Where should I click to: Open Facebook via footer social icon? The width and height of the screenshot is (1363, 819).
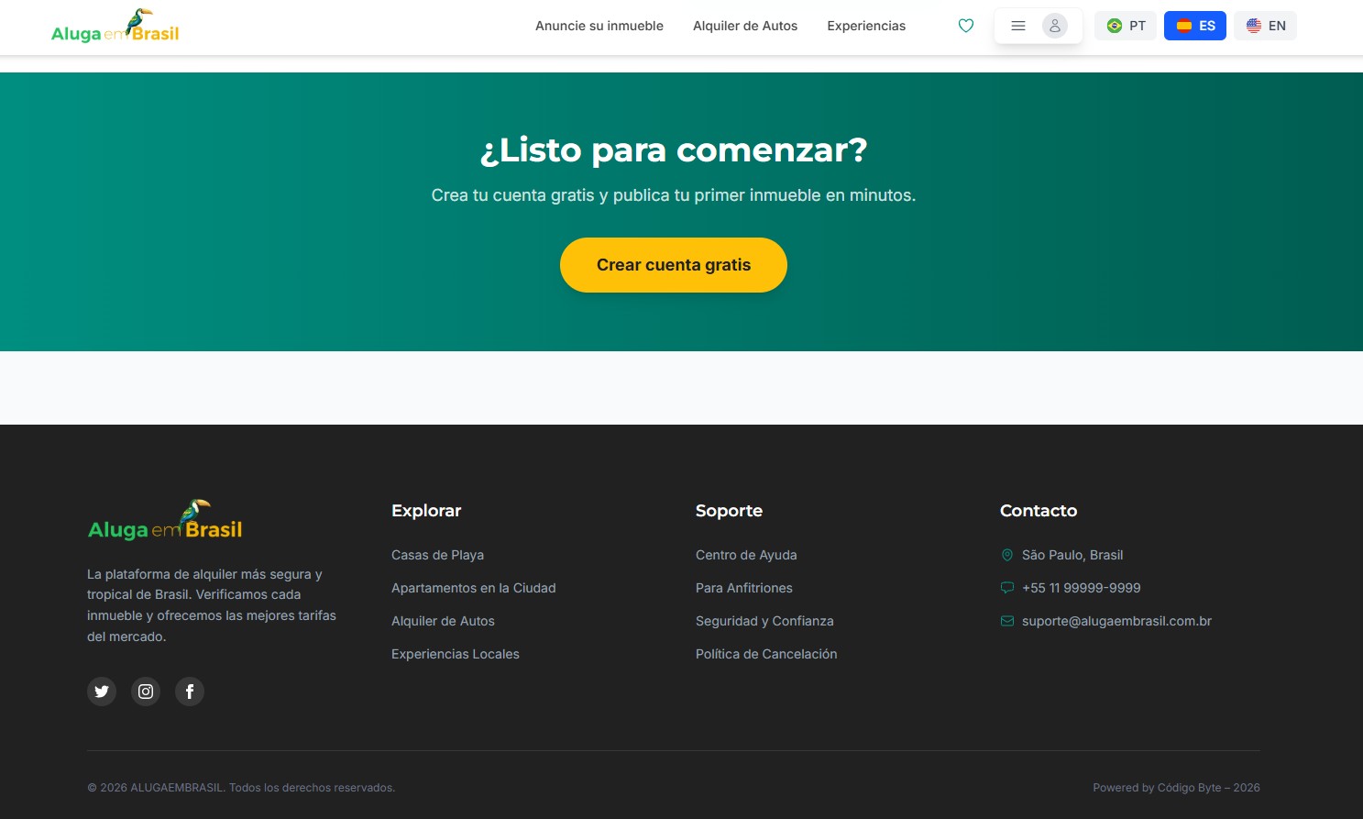coord(190,691)
